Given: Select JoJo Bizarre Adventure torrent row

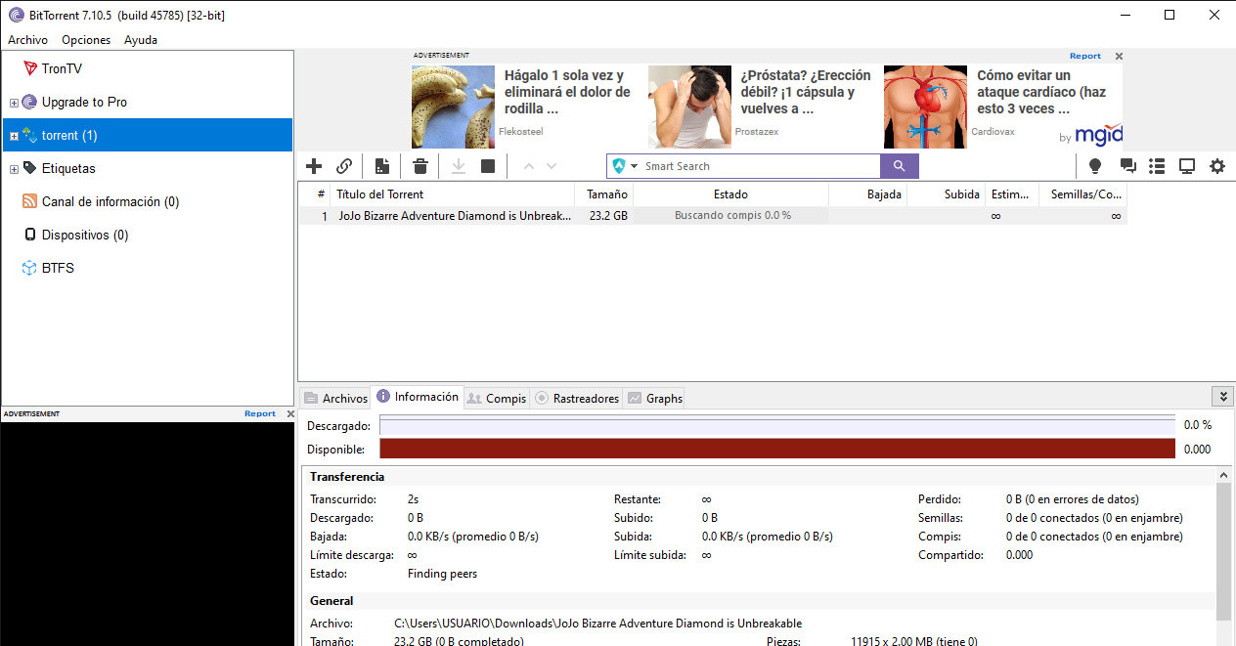Looking at the screenshot, I should (712, 216).
